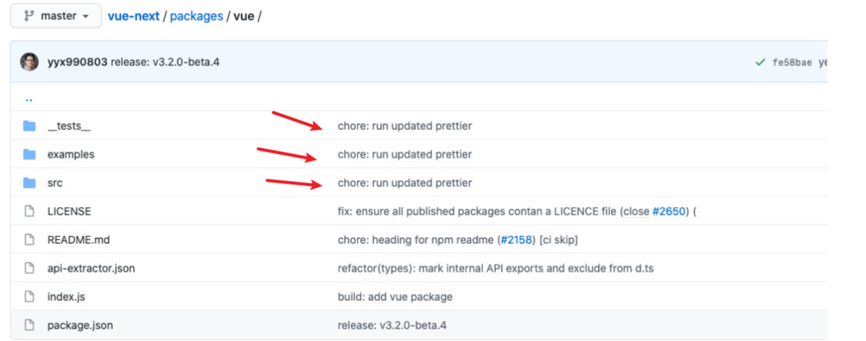Click the green commit status checkmark
The image size is (866, 341).
click(x=760, y=62)
